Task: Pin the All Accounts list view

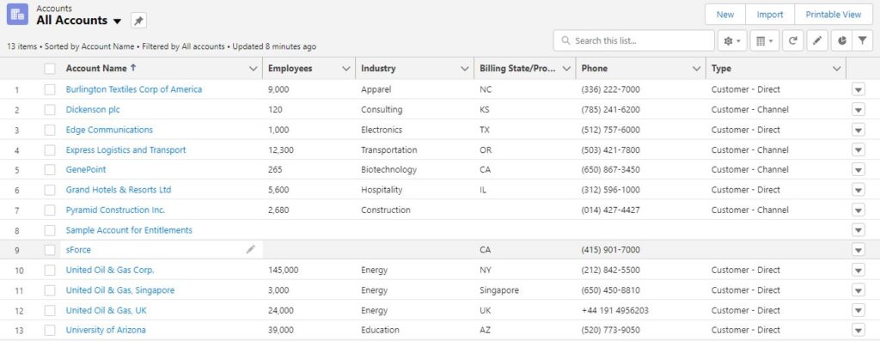Action: [x=138, y=21]
